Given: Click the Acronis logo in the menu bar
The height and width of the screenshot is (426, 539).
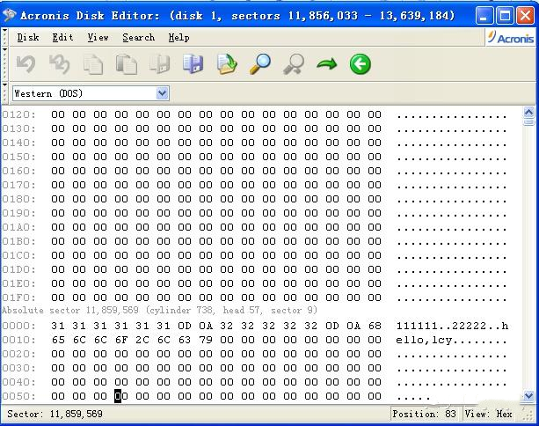Looking at the screenshot, I should point(510,38).
